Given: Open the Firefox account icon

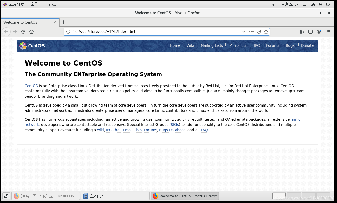Looking at the screenshot, I should [x=319, y=32].
